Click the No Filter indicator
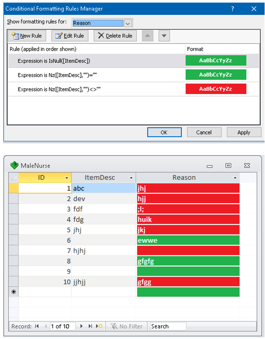The height and width of the screenshot is (339, 265). [x=127, y=326]
